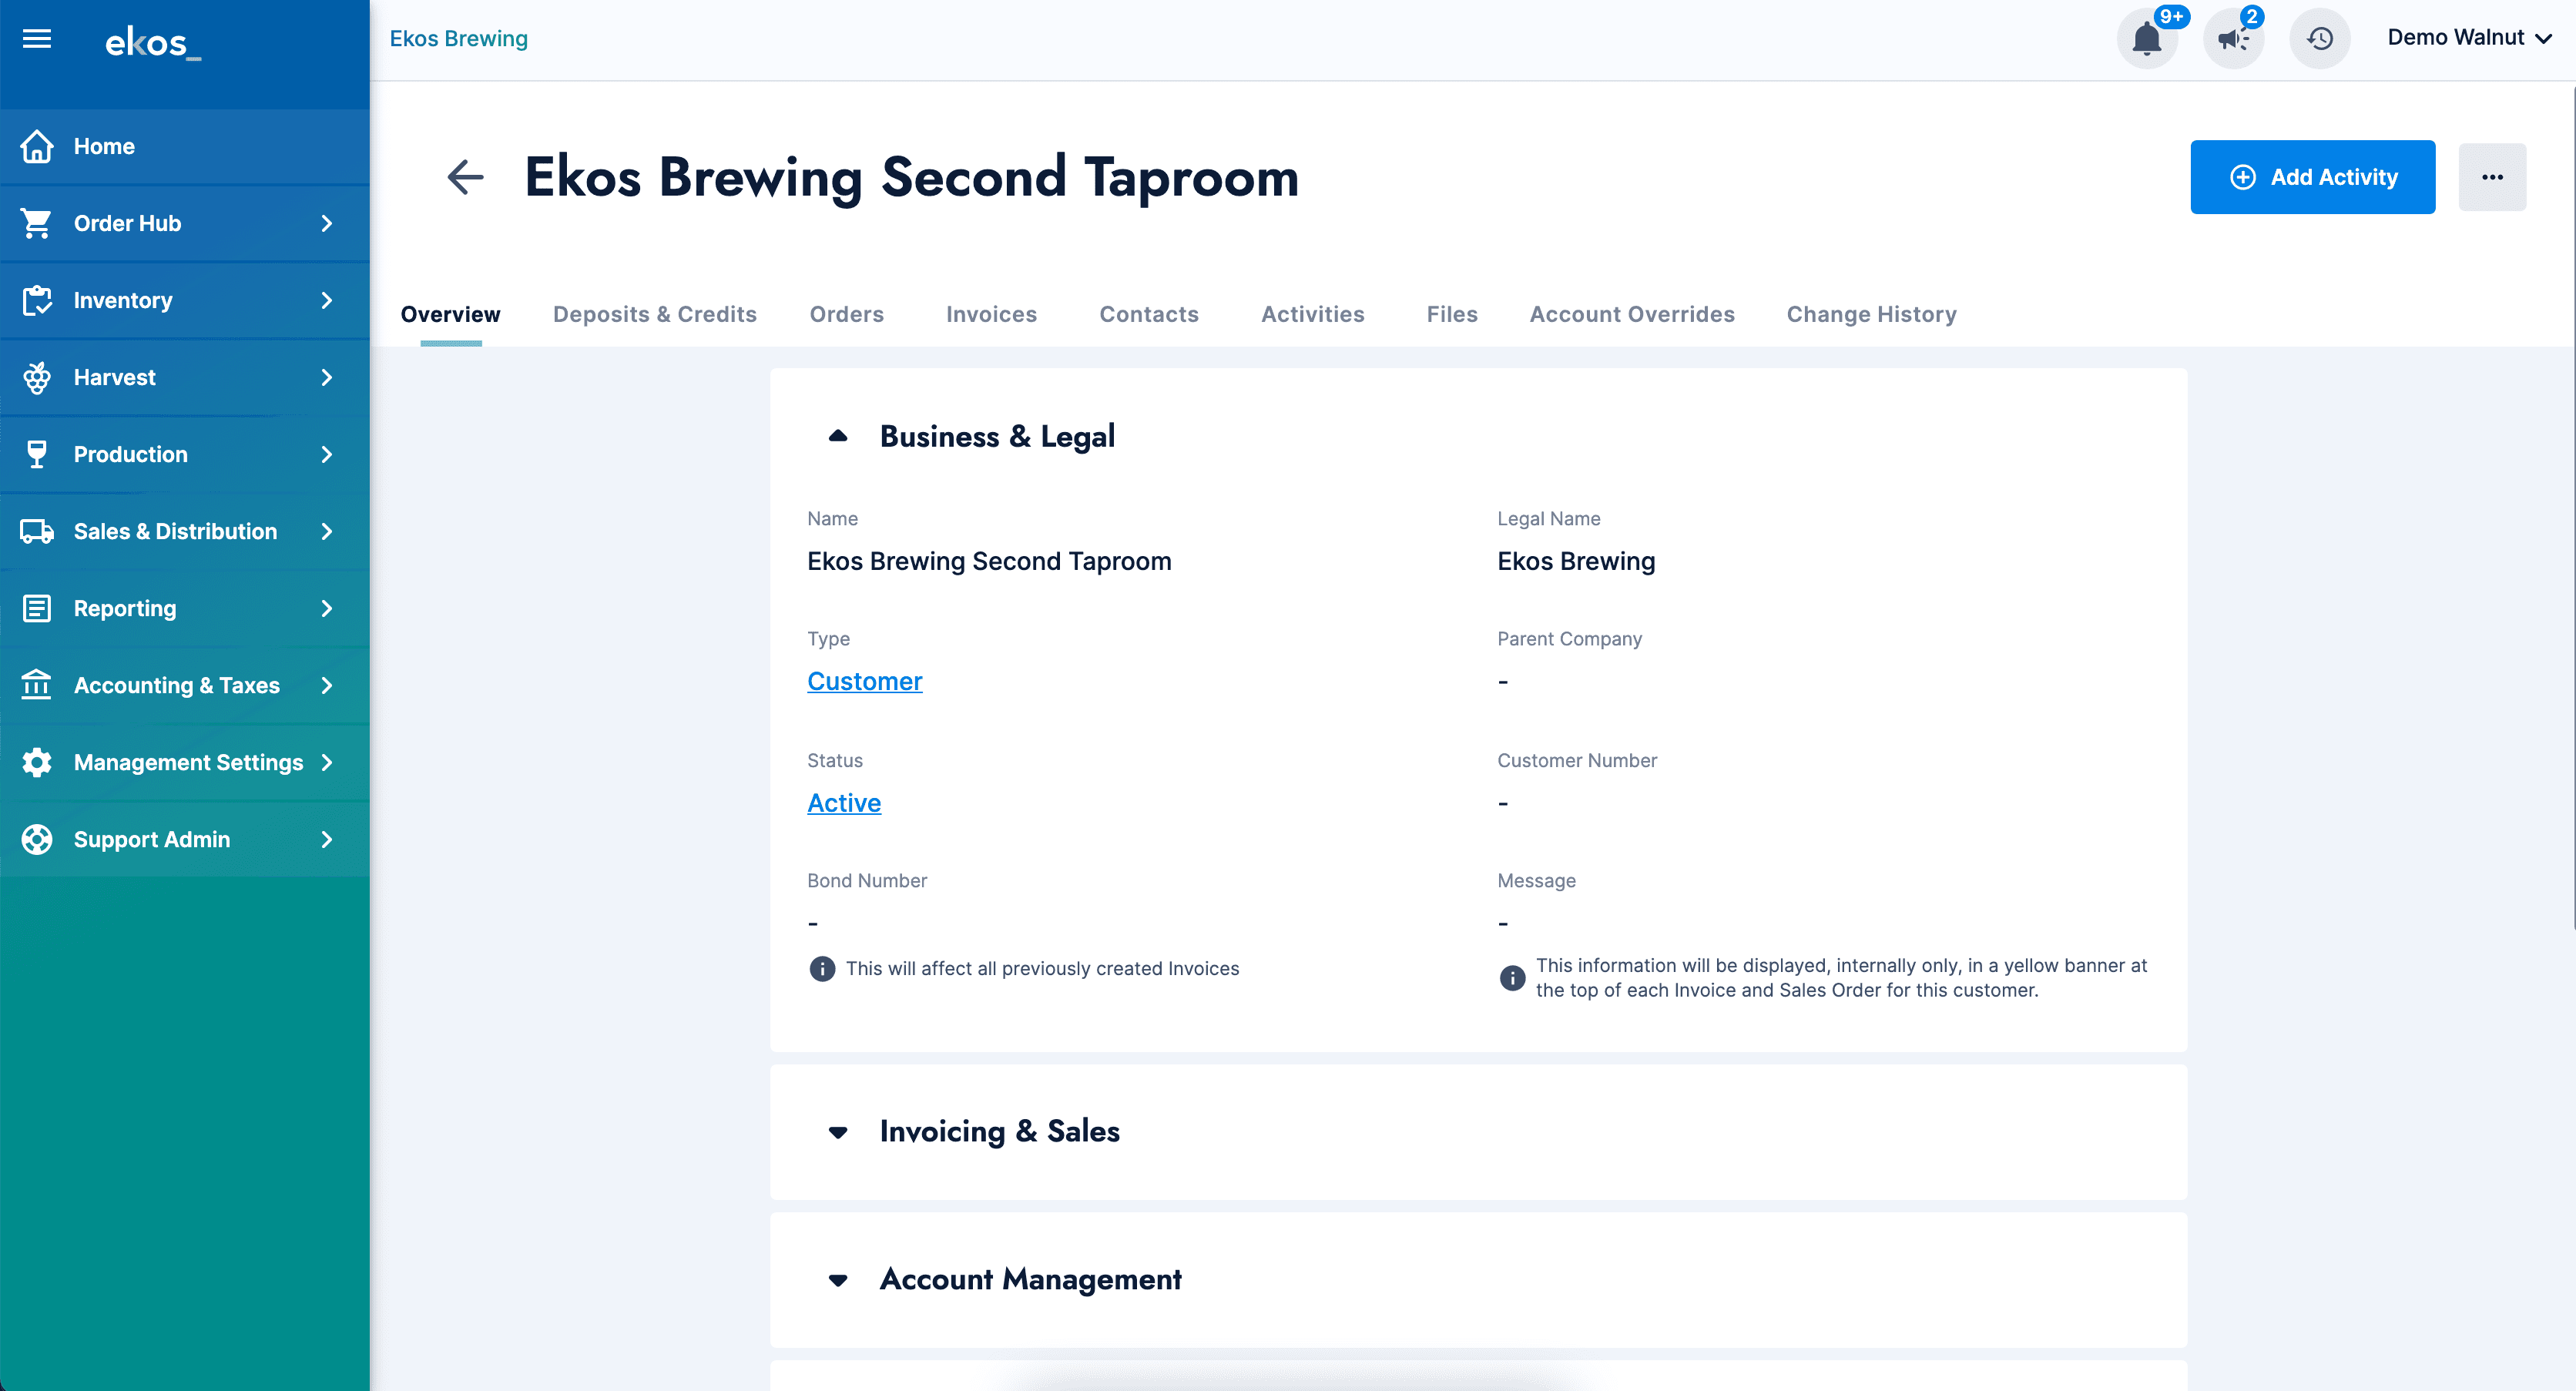Click the Legal Name value Ekos Brewing
Viewport: 2576px width, 1391px height.
point(1576,561)
